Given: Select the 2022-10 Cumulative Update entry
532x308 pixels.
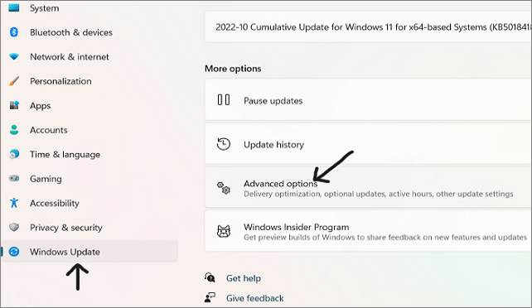Looking at the screenshot, I should coord(368,27).
